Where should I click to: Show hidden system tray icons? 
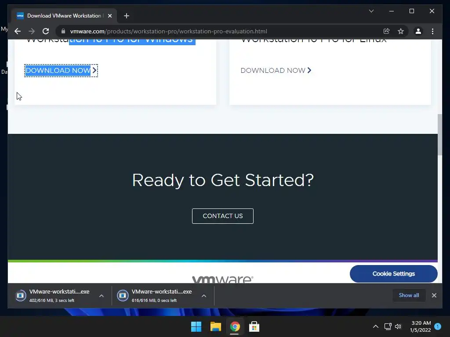pyautogui.click(x=375, y=326)
